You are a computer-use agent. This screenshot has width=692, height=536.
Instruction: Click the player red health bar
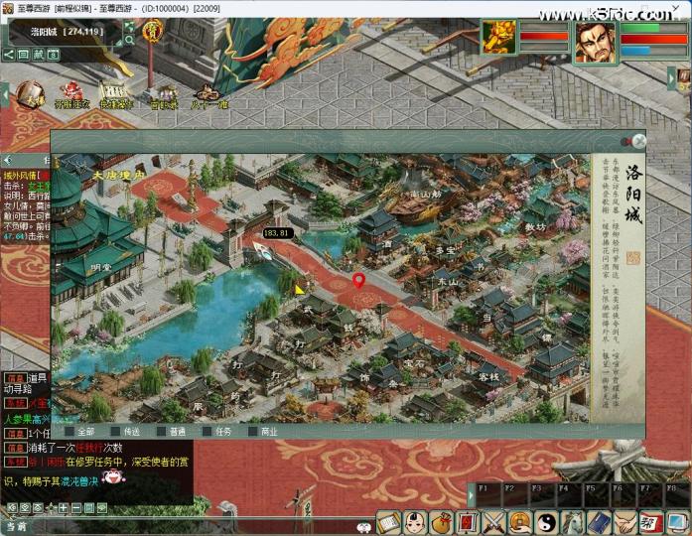[x=653, y=40]
